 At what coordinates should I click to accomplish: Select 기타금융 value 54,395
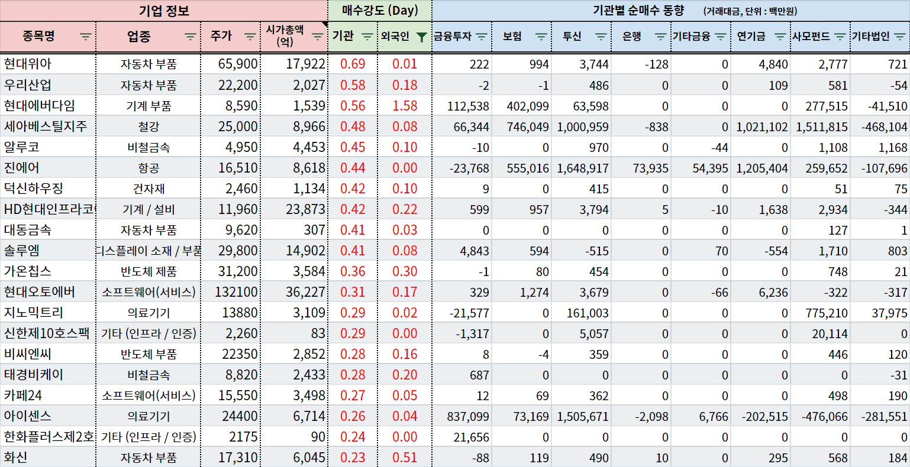click(x=701, y=168)
